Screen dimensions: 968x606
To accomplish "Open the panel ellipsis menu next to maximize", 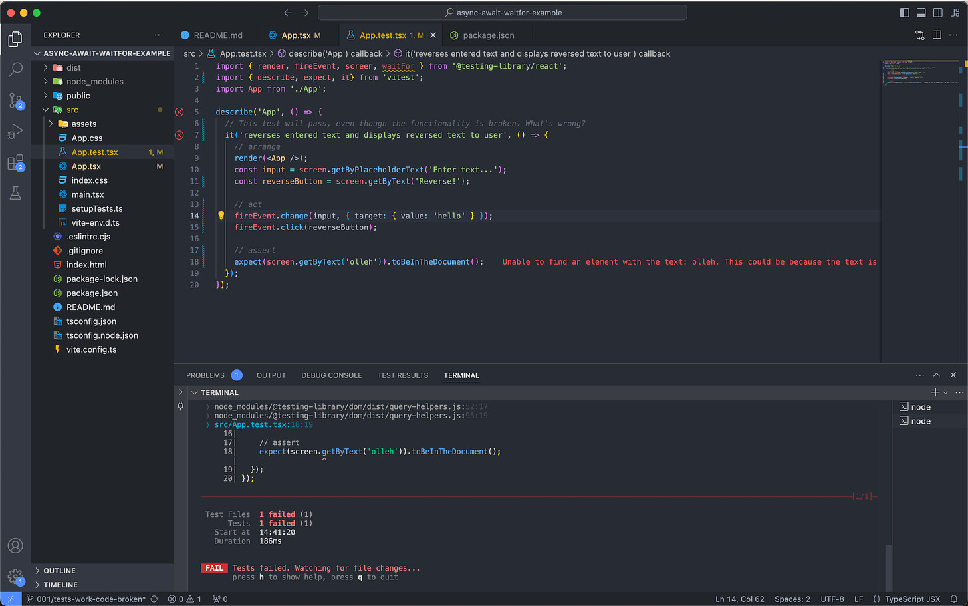I will pos(920,375).
